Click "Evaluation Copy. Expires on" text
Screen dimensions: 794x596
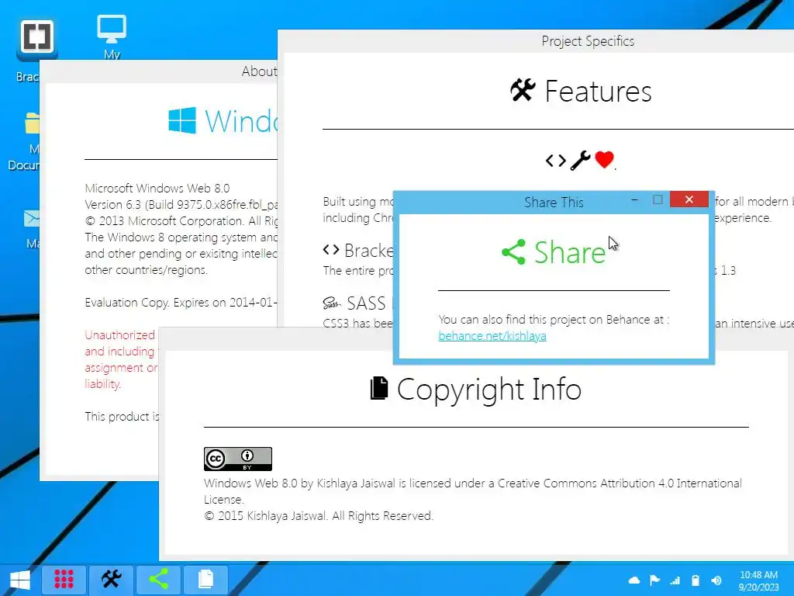156,303
